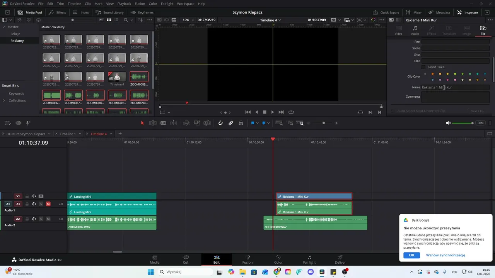Click the Quick Export button
This screenshot has height=278, width=495.
386,12
